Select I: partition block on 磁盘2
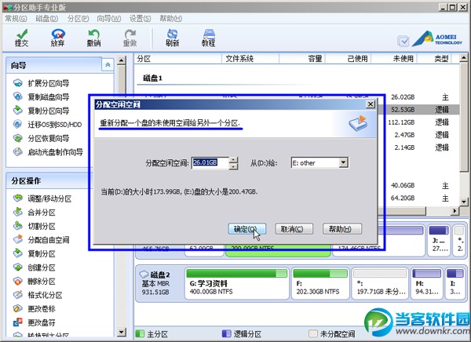The width and height of the screenshot is (471, 342). (455, 284)
